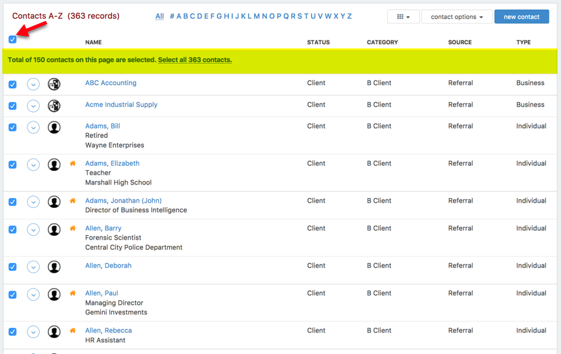
Task: Click the orange household icon for Allen, Rebecca
Action: [x=73, y=331]
